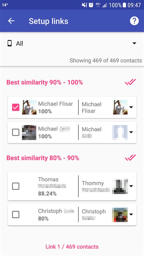Screen dimensions: 144x256
Task: Expand match options for Thommy
Action: [x=131, y=186]
